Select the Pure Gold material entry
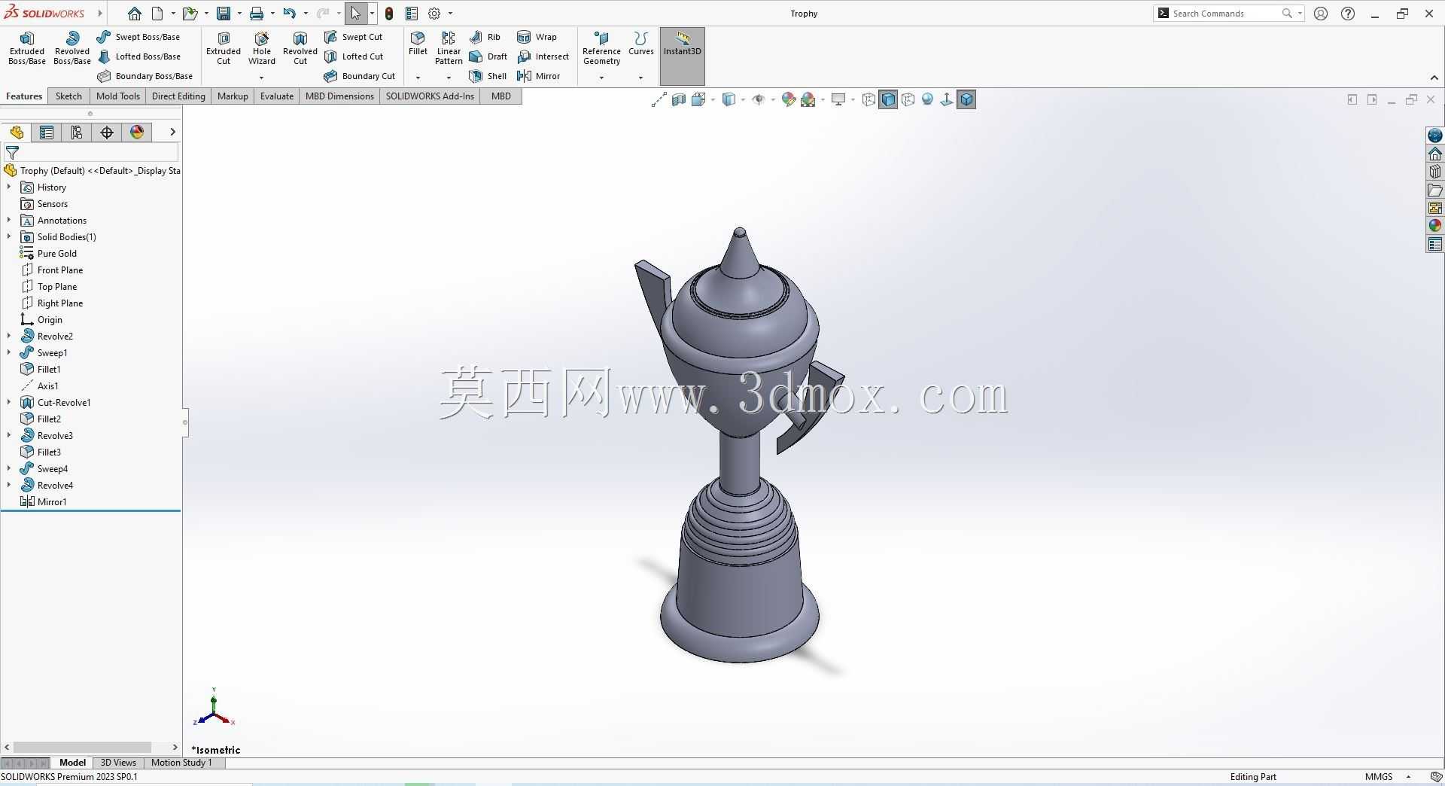Screen dimensions: 1445x786 (49, 254)
